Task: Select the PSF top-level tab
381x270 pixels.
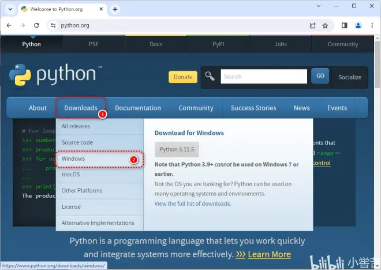Action: [x=94, y=45]
